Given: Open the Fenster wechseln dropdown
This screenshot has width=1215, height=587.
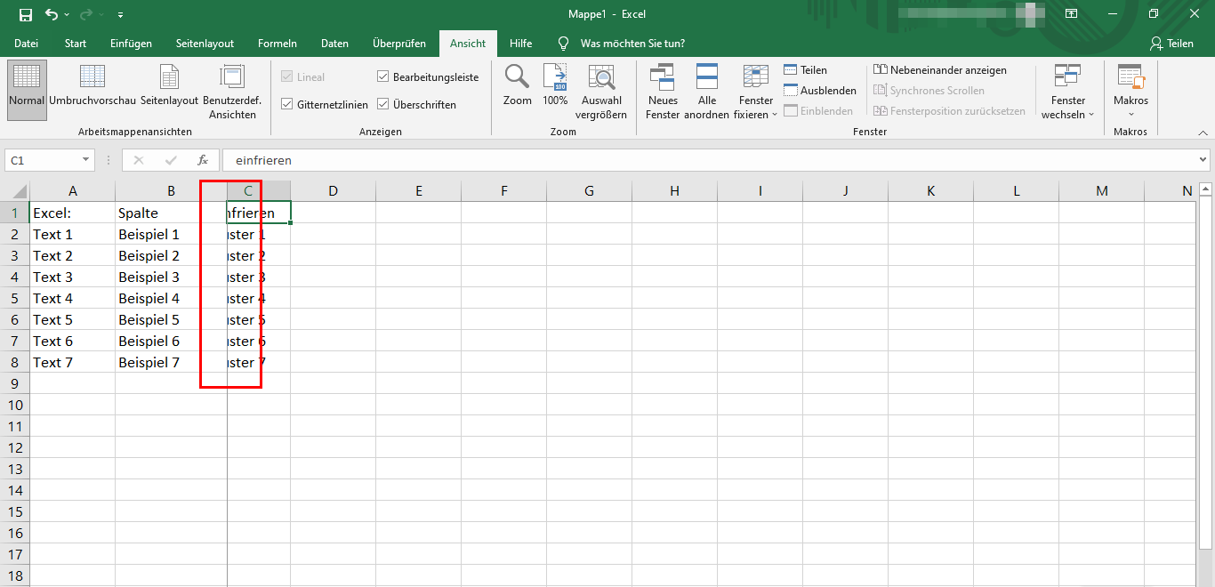Looking at the screenshot, I should click(1068, 91).
